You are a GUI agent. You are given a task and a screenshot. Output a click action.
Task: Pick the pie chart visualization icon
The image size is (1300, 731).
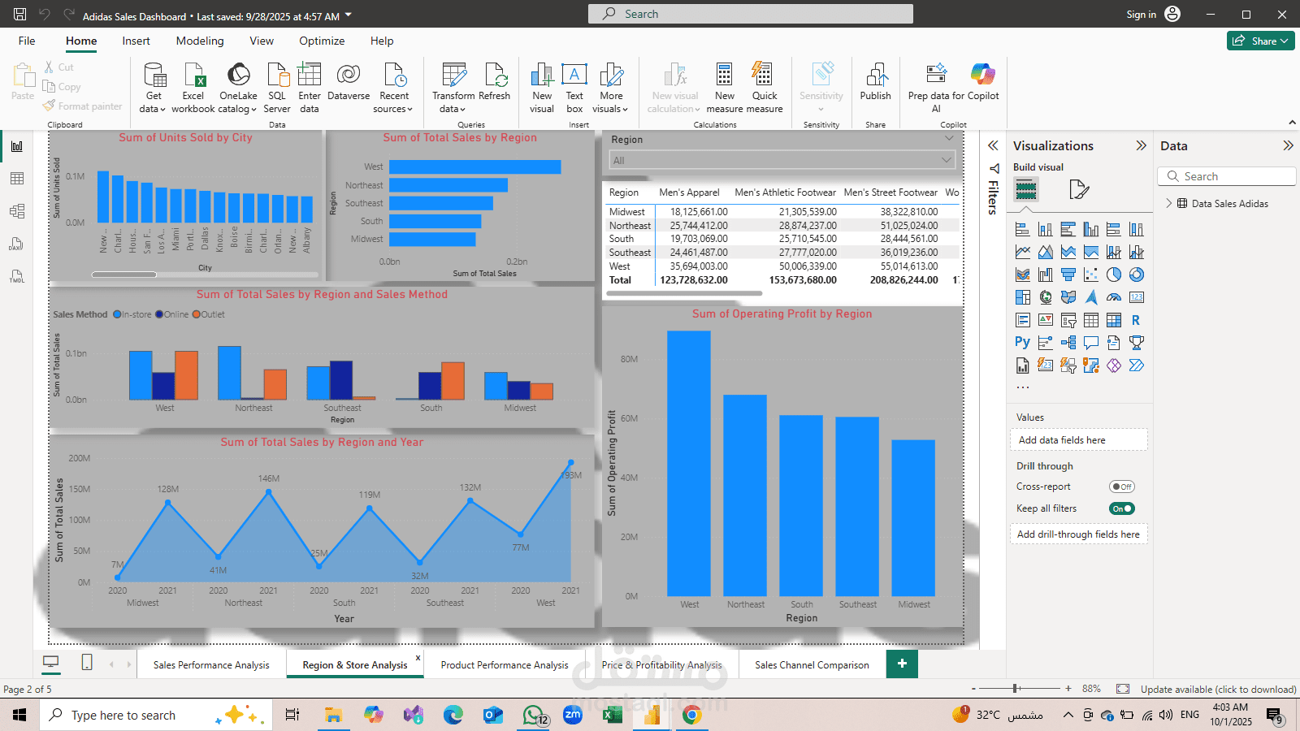click(1114, 275)
